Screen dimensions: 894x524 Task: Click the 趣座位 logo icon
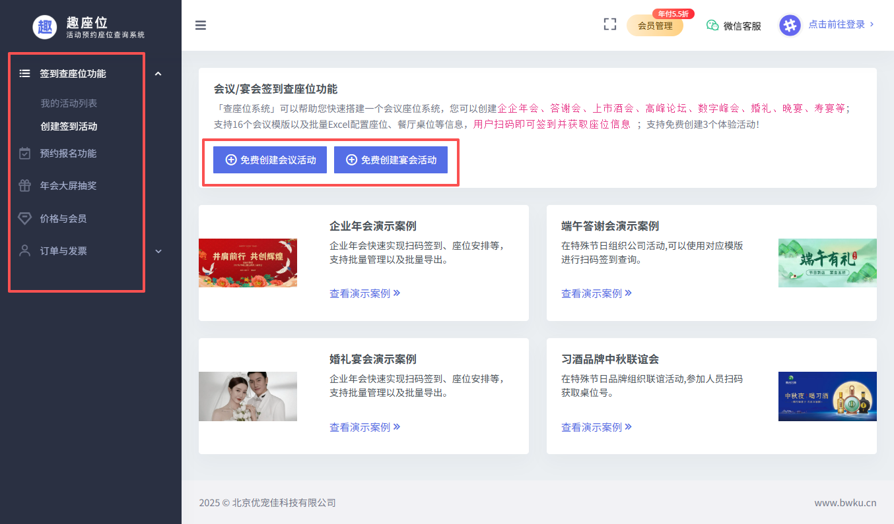[x=45, y=26]
